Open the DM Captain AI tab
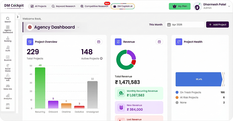The image size is (233, 121). click(123, 6)
